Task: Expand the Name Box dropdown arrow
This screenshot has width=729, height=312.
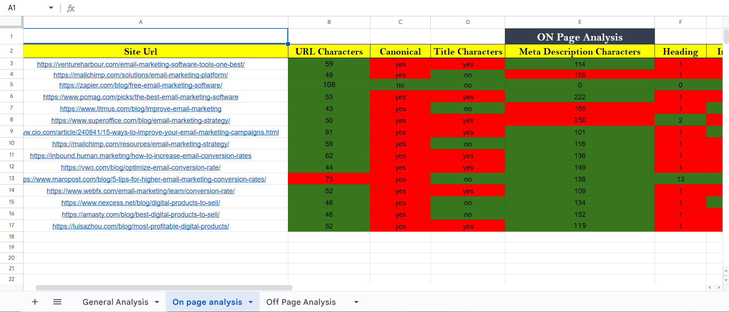Action: coord(51,8)
